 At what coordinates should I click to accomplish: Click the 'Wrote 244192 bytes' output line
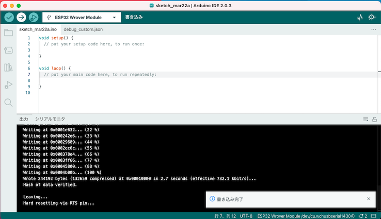139,179
